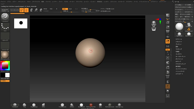Open the ファイル menu
The height and width of the screenshot is (109, 194).
click(x=48, y=2)
